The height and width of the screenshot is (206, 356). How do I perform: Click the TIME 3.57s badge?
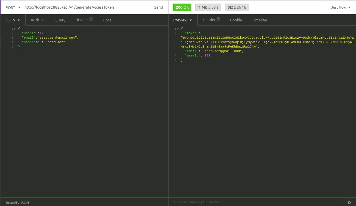point(208,7)
